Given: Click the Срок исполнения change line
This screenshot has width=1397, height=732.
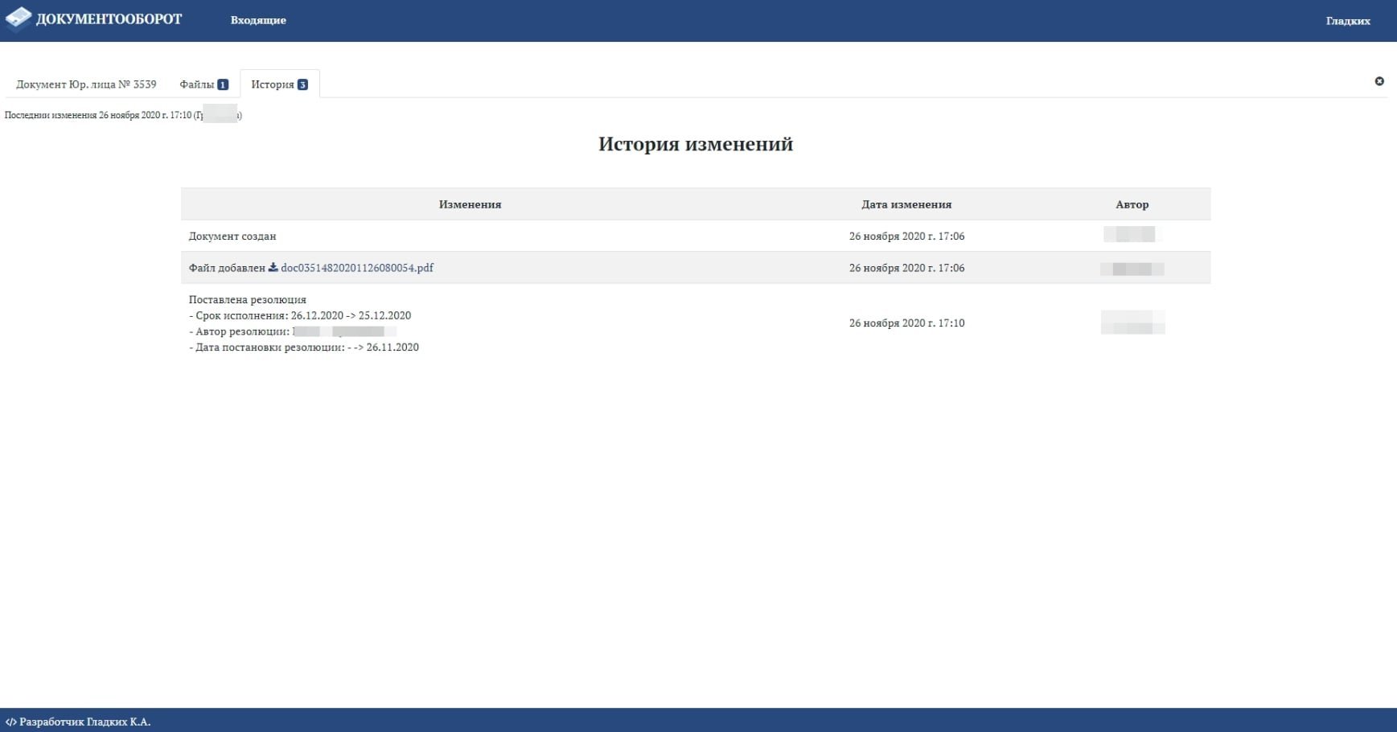Looking at the screenshot, I should [300, 315].
